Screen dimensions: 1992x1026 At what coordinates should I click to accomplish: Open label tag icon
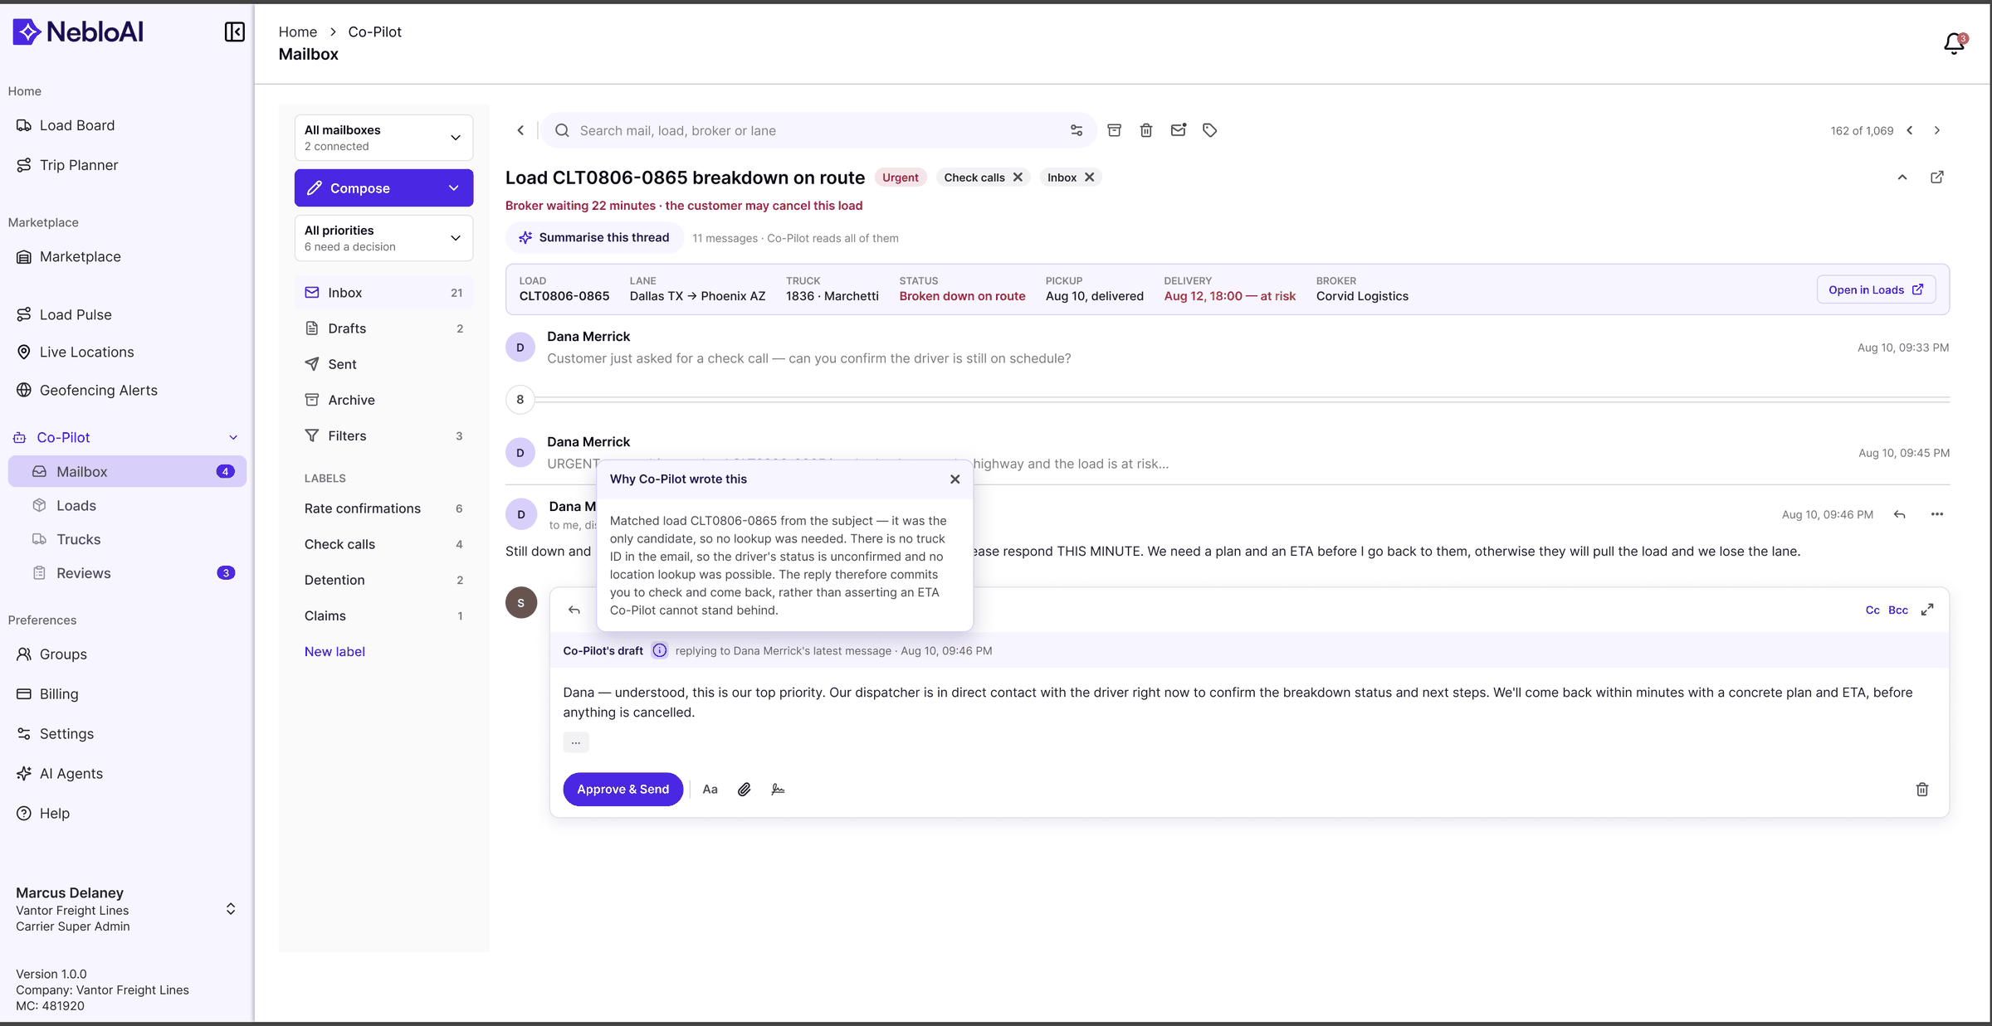click(x=1210, y=130)
